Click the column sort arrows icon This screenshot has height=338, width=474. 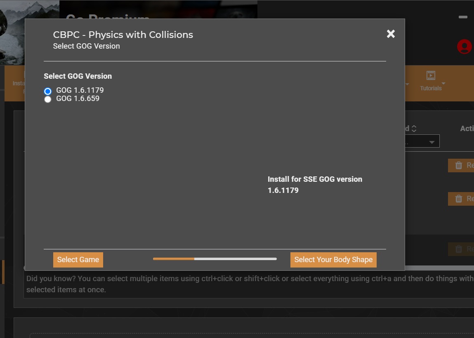point(414,129)
